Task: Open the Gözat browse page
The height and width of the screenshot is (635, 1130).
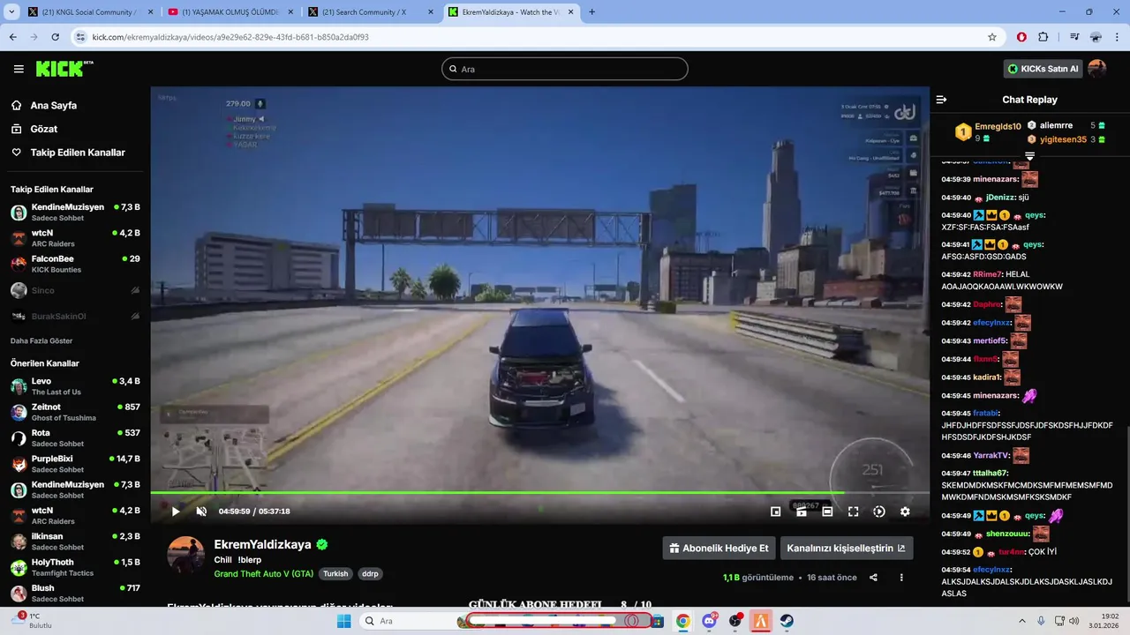Action: coord(43,129)
